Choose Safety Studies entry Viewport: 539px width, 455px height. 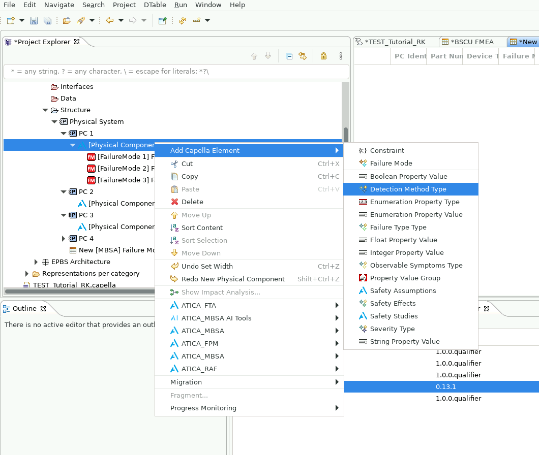click(411, 316)
